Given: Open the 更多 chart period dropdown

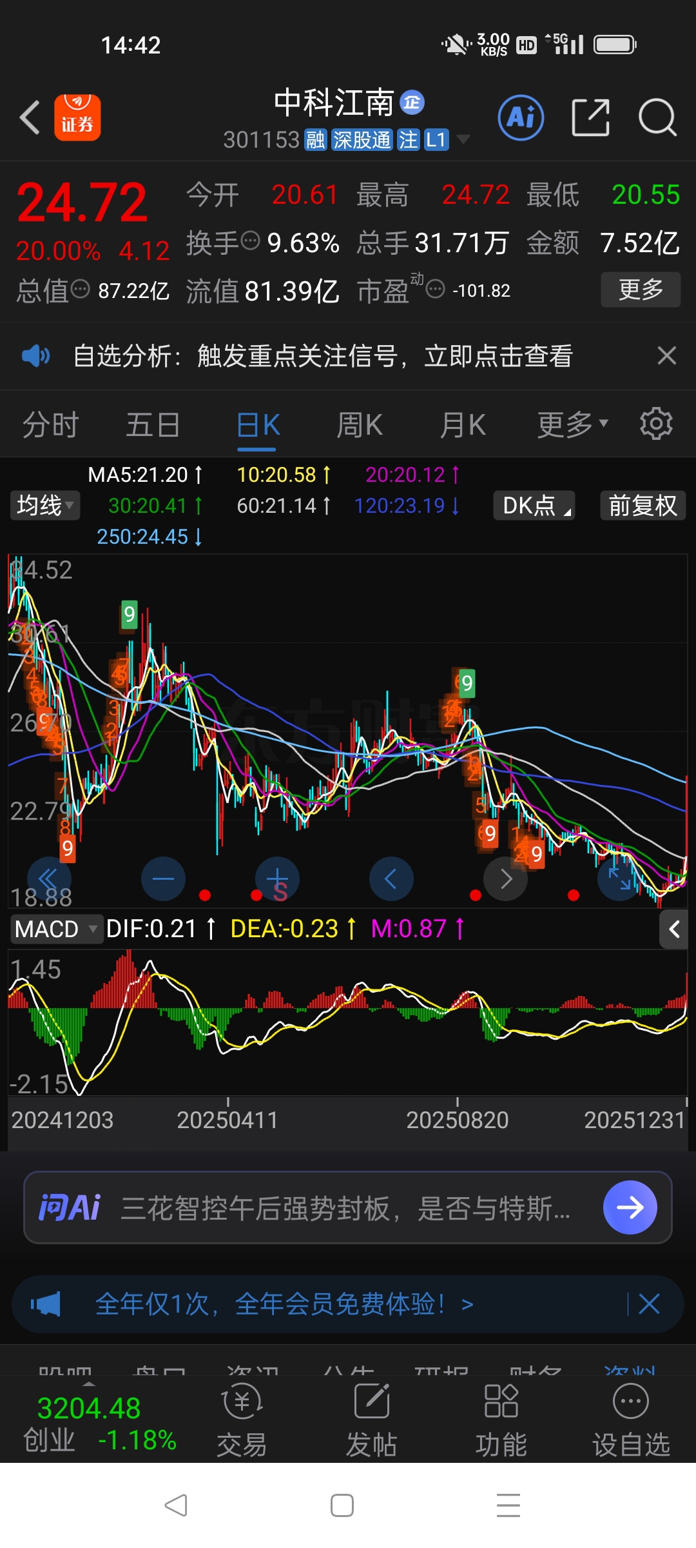Looking at the screenshot, I should (x=573, y=424).
